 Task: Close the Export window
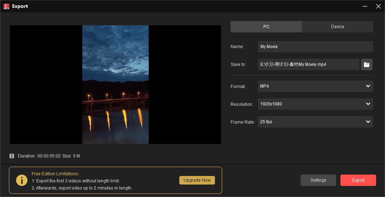coord(378,6)
